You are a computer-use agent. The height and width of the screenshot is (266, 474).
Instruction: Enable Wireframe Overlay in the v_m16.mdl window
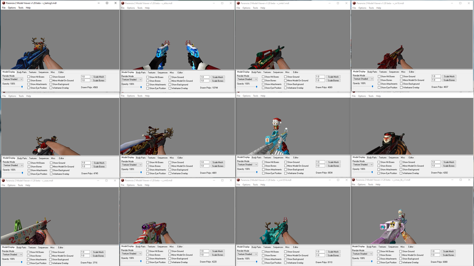(x=402, y=88)
